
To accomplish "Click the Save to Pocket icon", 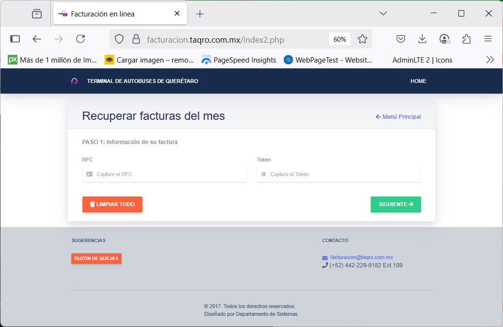I will pos(401,39).
